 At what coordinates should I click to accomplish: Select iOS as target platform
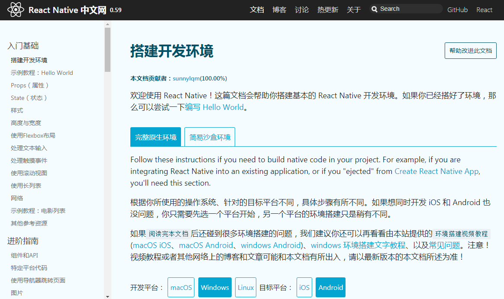click(x=304, y=287)
